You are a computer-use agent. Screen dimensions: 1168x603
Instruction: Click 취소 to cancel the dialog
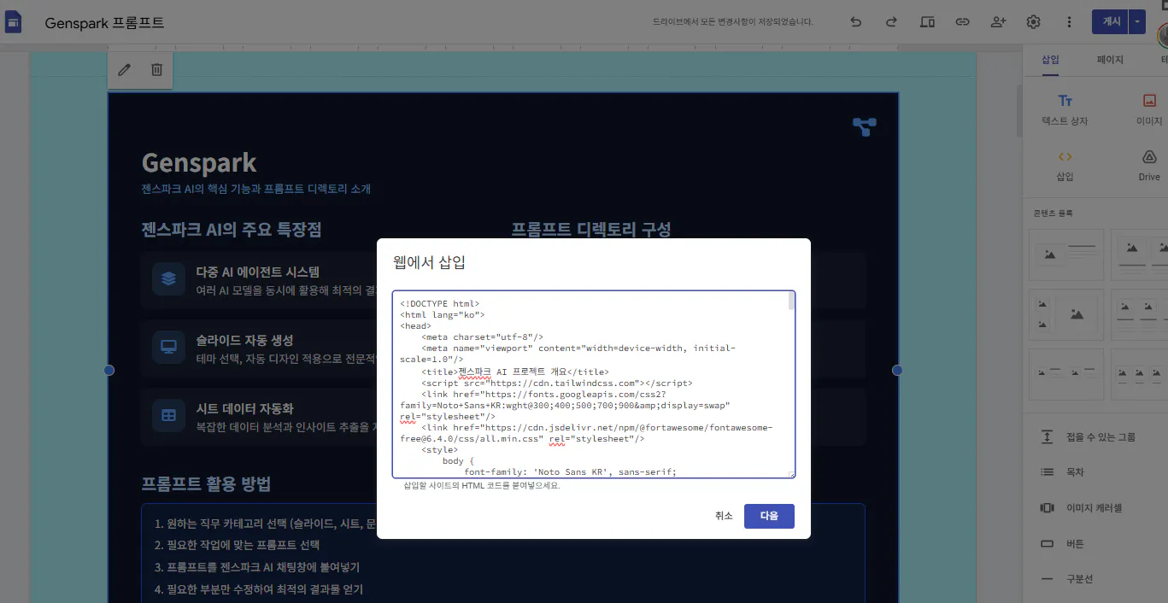[724, 516]
